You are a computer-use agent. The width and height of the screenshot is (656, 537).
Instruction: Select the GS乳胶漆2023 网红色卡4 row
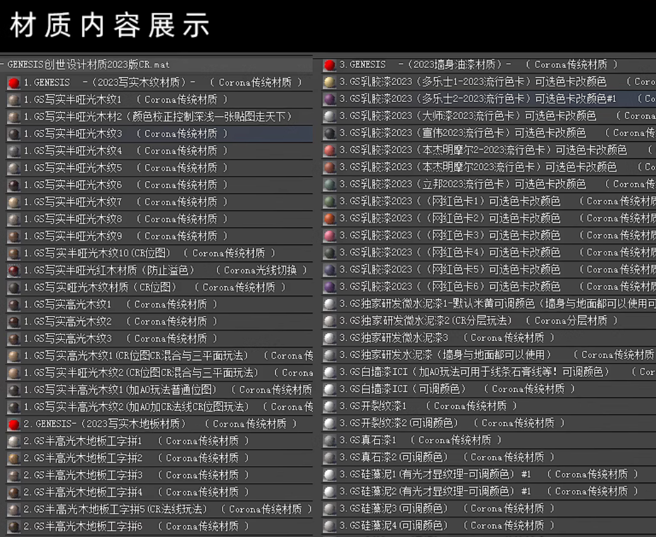[489, 253]
